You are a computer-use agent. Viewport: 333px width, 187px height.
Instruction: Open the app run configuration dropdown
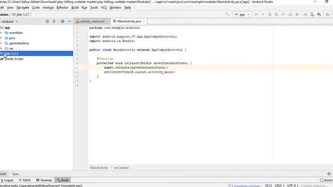tap(242, 15)
